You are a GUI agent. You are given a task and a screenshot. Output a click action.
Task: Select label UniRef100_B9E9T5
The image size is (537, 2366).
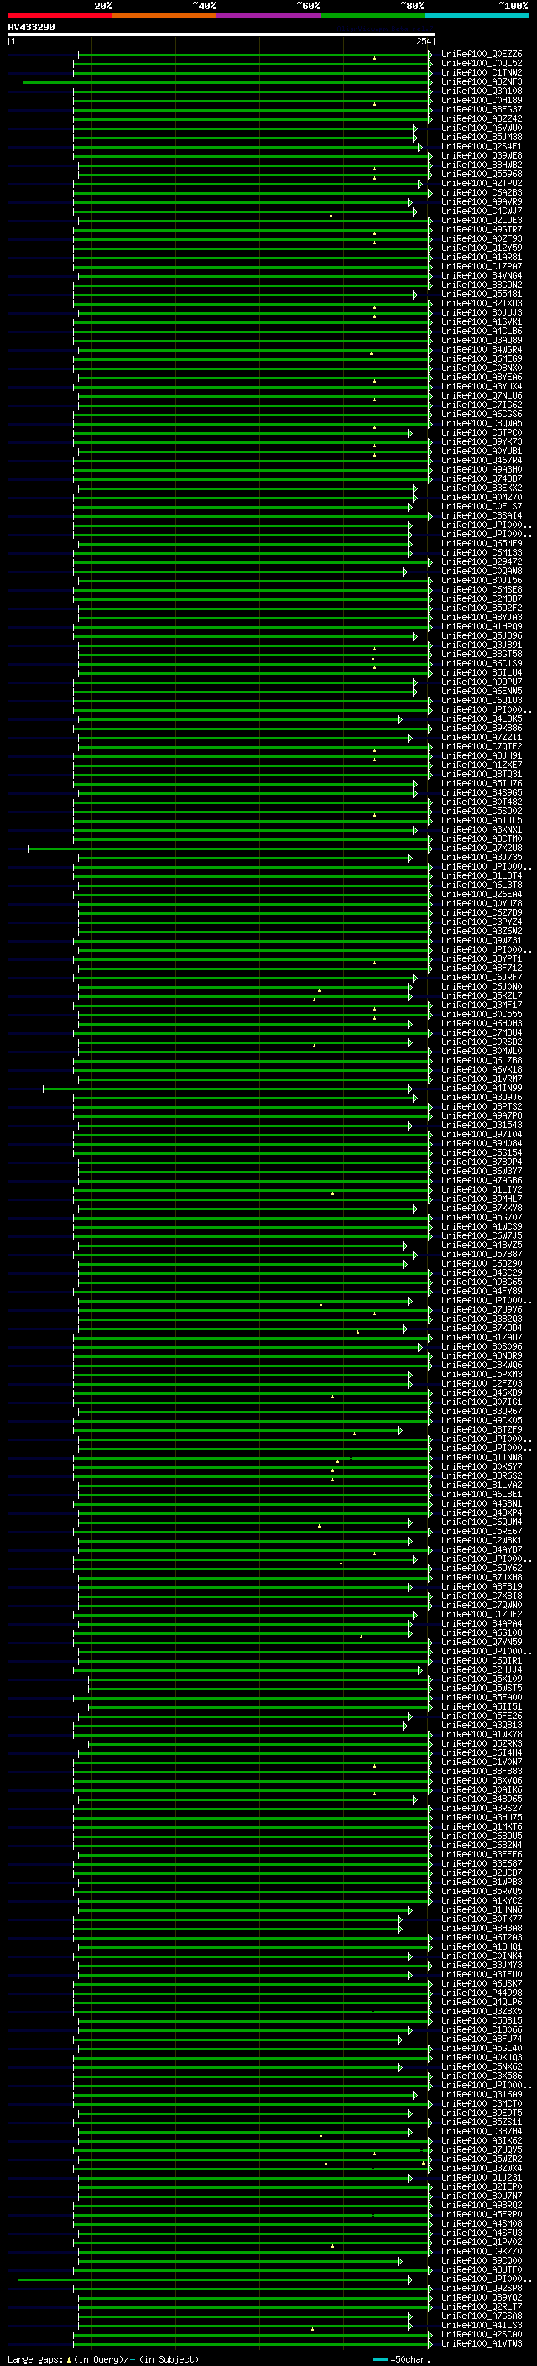481,2113
